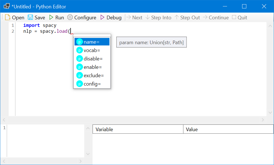Click the output panel's scroll down arrow
This screenshot has height=165, width=274.
point(88,154)
